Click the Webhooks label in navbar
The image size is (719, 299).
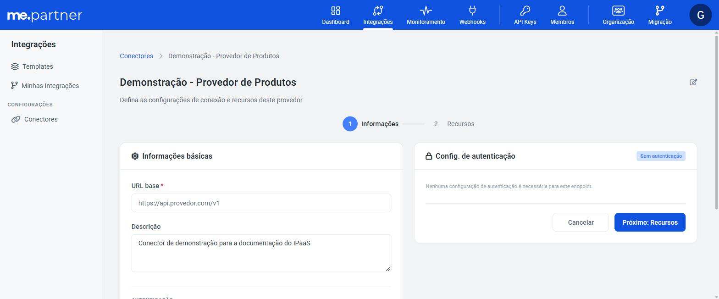472,22
